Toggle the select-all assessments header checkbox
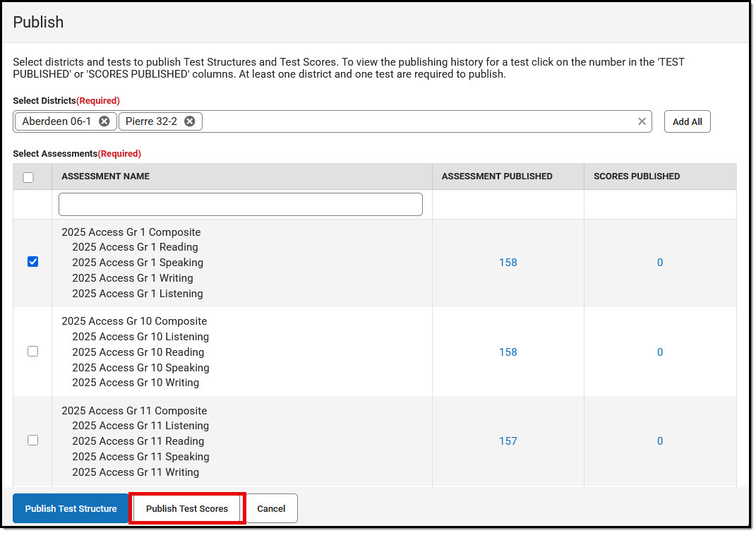The width and height of the screenshot is (756, 533). pyautogui.click(x=28, y=177)
